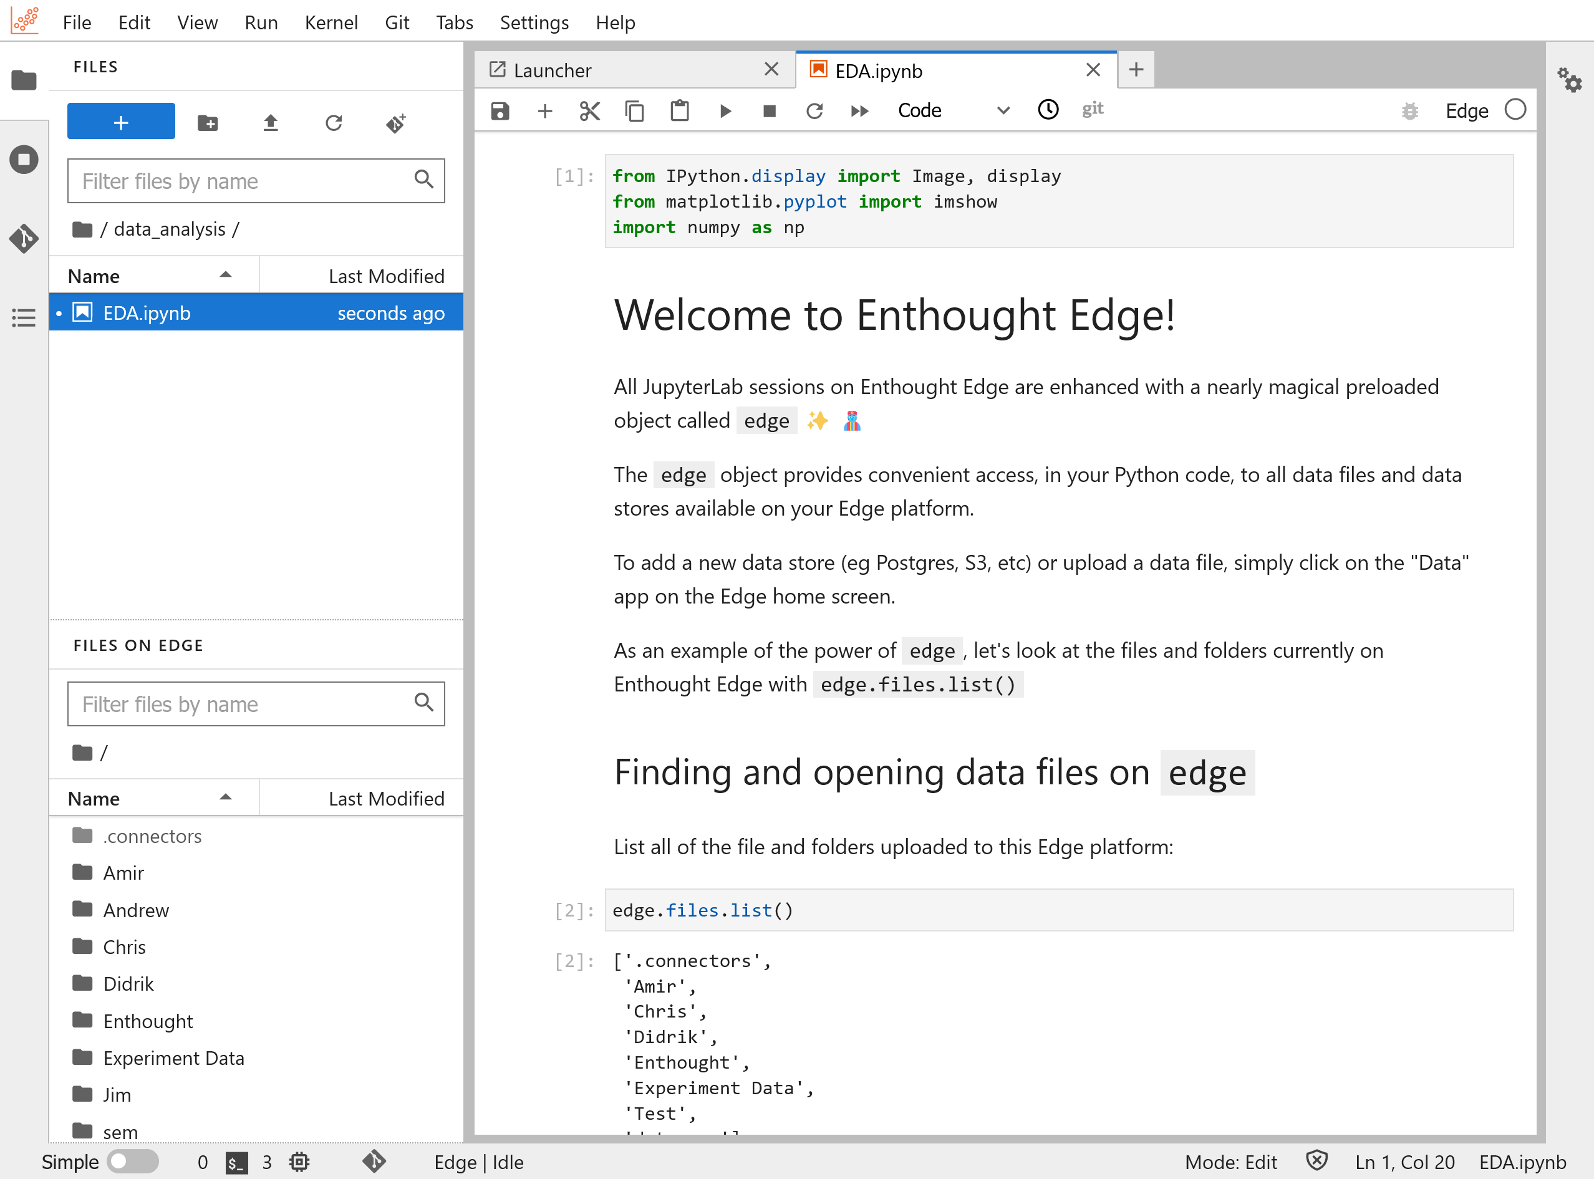Image resolution: width=1594 pixels, height=1179 pixels.
Task: Open the Run menu
Action: [x=261, y=22]
